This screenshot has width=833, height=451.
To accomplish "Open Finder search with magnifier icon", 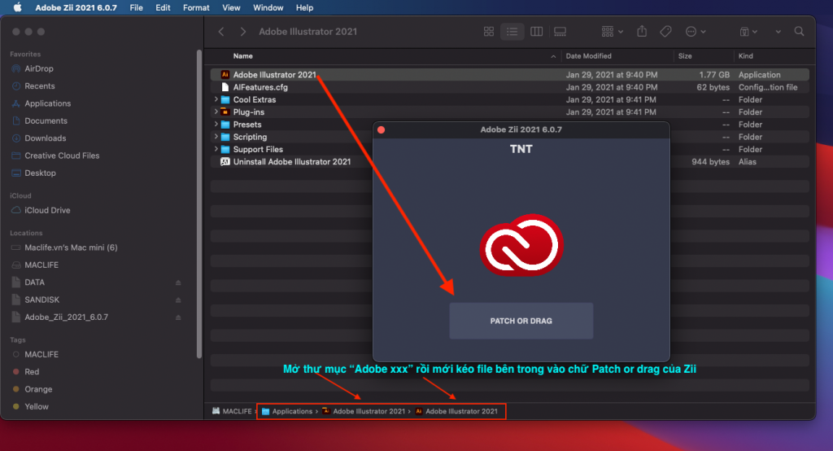I will [800, 32].
